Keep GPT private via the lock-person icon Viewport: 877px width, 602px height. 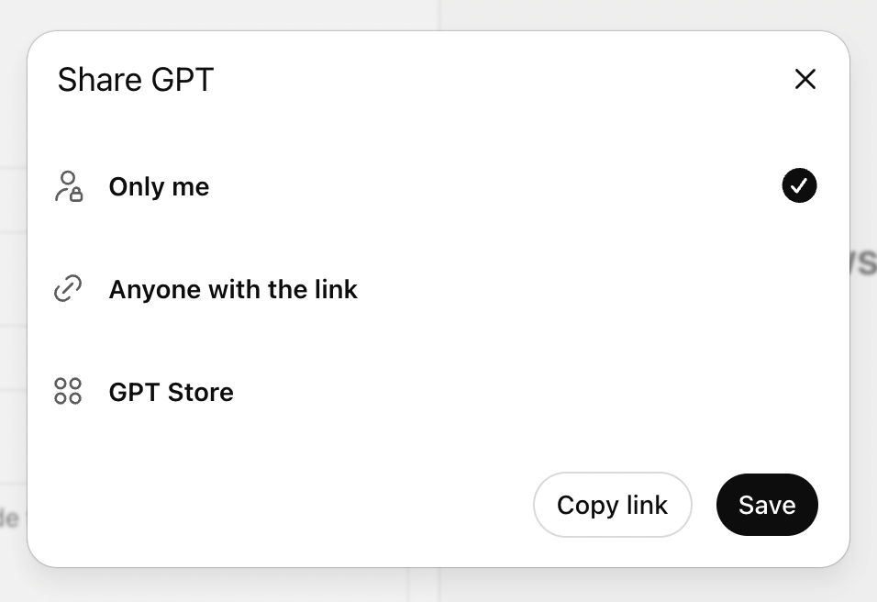click(x=69, y=186)
